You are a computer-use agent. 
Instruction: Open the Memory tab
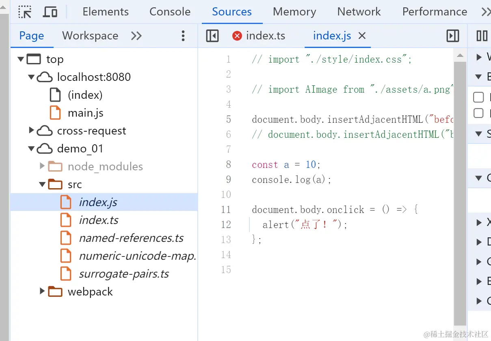(294, 12)
